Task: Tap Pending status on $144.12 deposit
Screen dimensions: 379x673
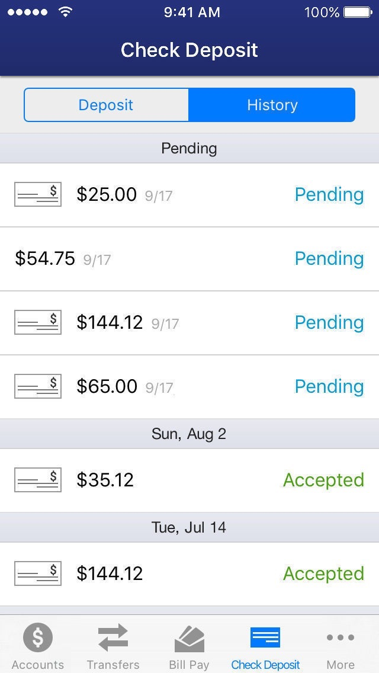Action: point(329,323)
